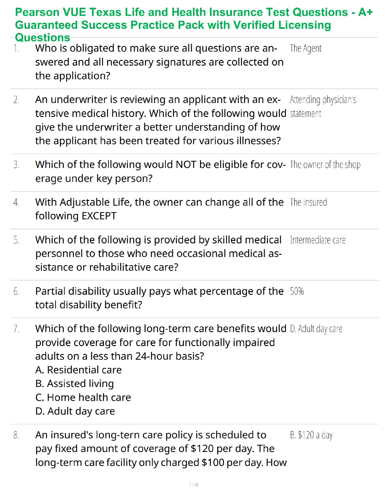Click the "Intermediate care" answer
388x502 pixels.
point(318,240)
